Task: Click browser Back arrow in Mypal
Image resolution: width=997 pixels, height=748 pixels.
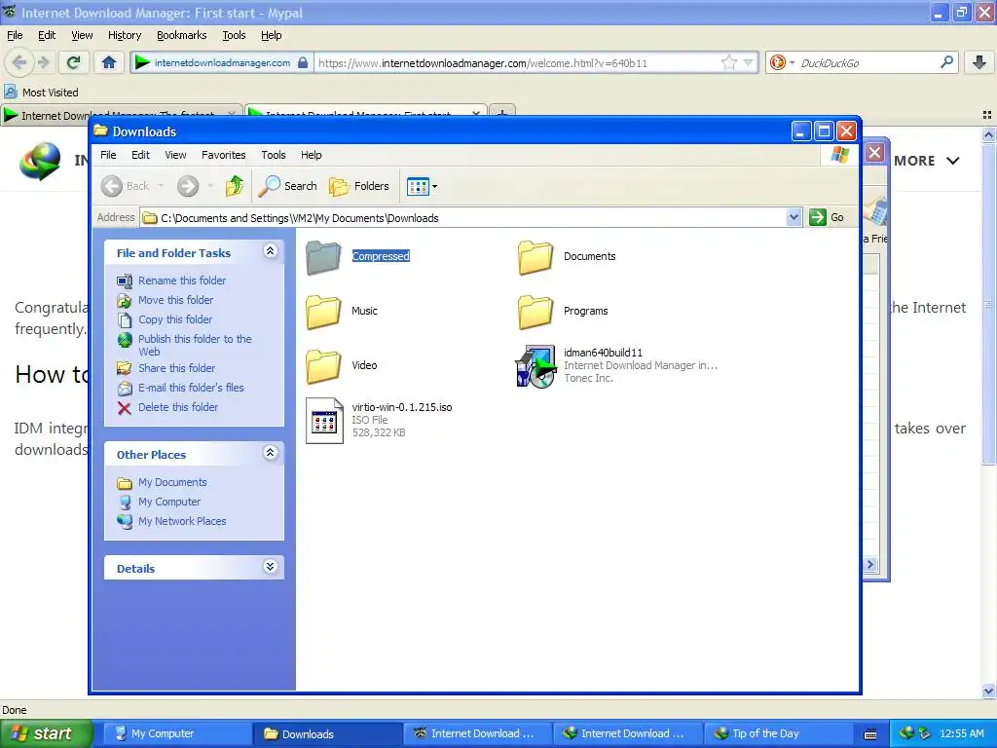Action: [18, 62]
